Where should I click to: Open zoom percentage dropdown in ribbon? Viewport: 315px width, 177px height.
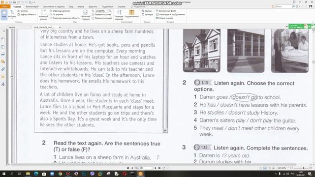tap(107, 11)
